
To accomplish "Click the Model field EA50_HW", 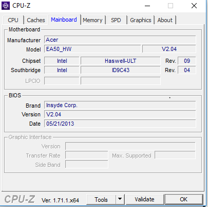I will (x=92, y=49).
